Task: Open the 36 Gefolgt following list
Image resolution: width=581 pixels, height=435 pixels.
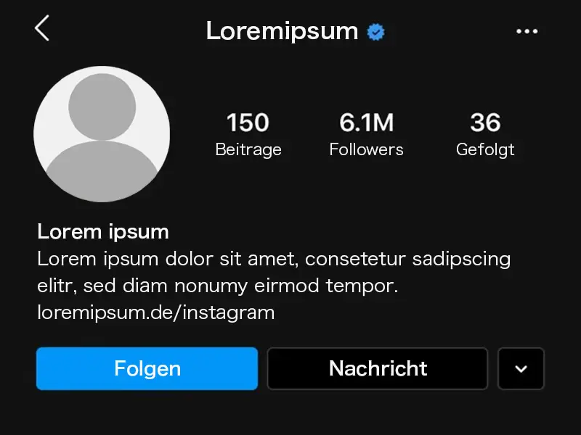Action: tap(485, 135)
